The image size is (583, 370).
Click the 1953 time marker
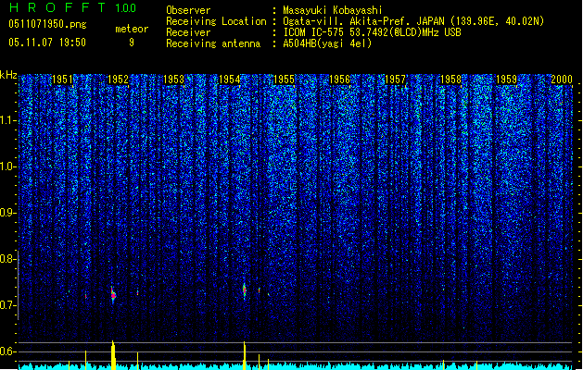(173, 80)
